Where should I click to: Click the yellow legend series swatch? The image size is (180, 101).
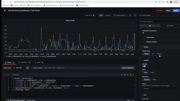click(x=24, y=56)
